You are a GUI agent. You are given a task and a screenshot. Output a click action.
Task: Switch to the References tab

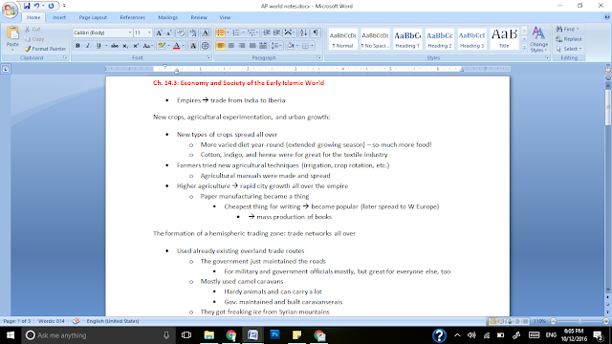[132, 17]
